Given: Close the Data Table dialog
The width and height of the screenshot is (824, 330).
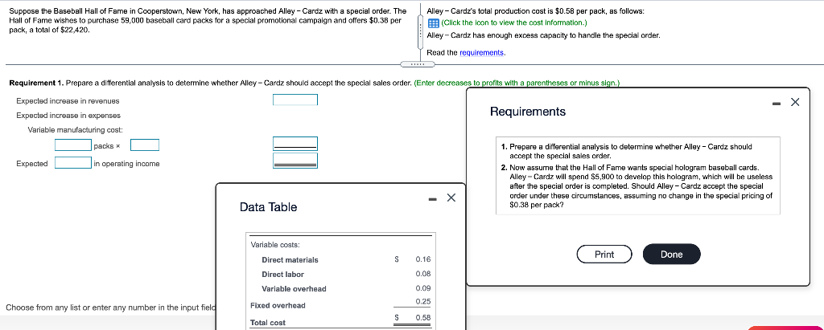Looking at the screenshot, I should [451, 198].
